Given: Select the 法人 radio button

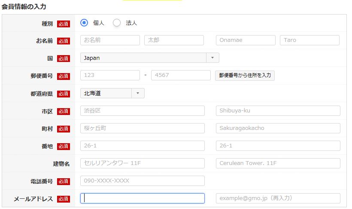Looking at the screenshot, I should pyautogui.click(x=117, y=23).
